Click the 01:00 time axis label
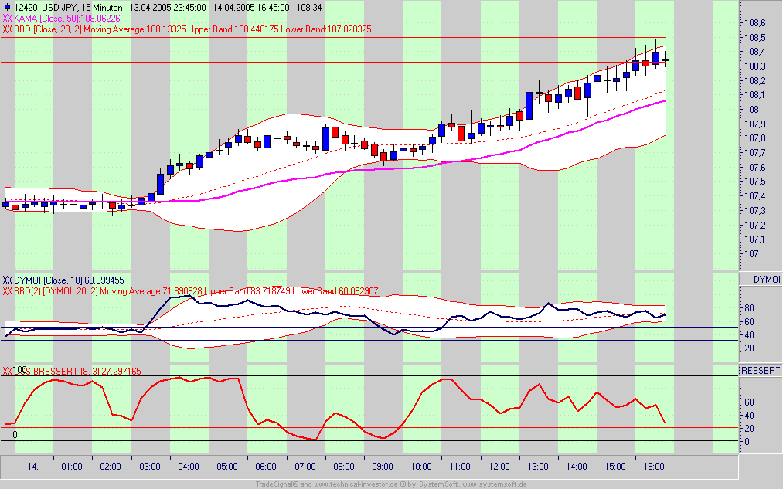 click(72, 467)
